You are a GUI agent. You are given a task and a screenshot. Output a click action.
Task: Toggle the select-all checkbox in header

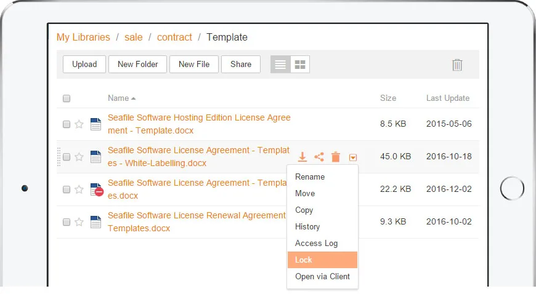(67, 98)
